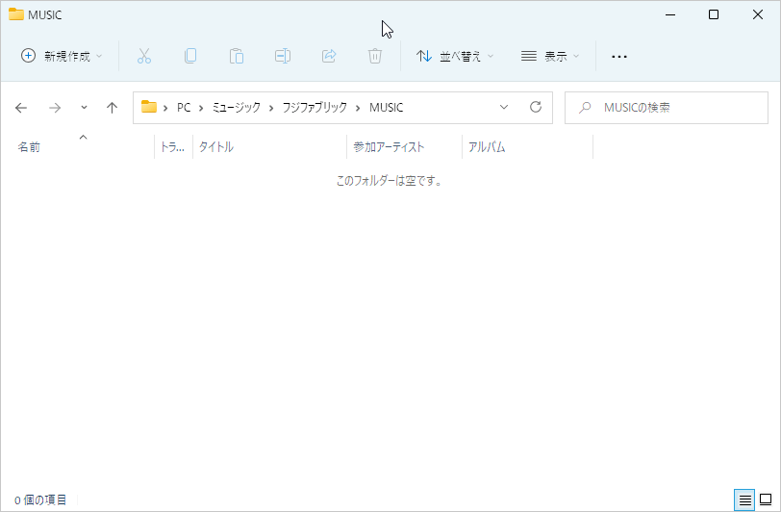Switch to large thumbnails view icon
781x512 pixels.
[x=766, y=499]
